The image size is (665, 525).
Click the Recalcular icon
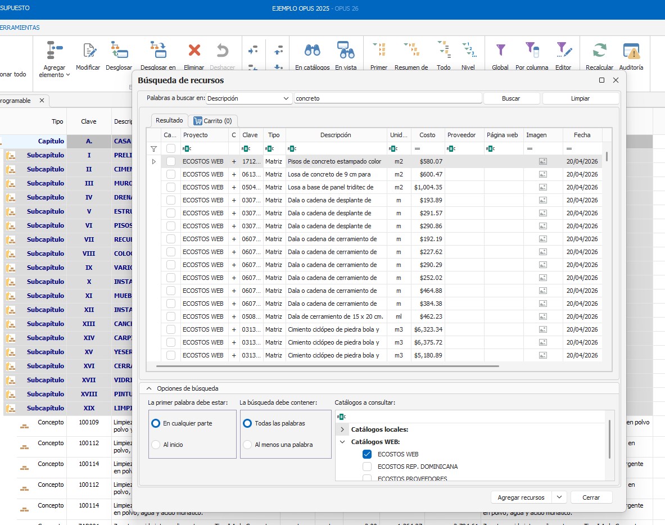(x=600, y=50)
